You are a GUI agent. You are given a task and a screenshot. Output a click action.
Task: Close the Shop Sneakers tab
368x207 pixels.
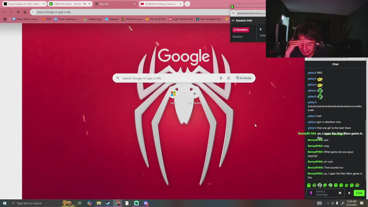44,4
